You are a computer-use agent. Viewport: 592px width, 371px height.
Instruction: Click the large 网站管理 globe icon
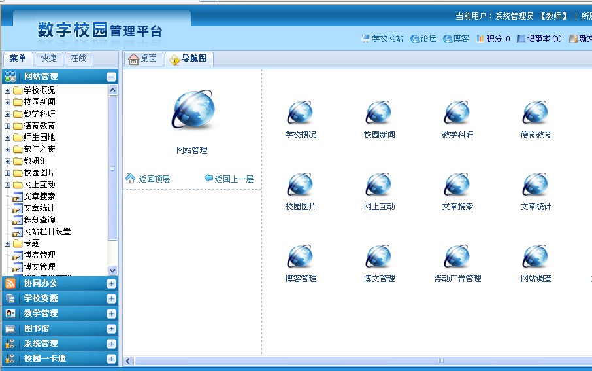[x=193, y=110]
